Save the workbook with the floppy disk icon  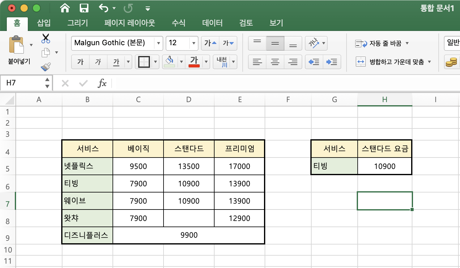coord(84,8)
